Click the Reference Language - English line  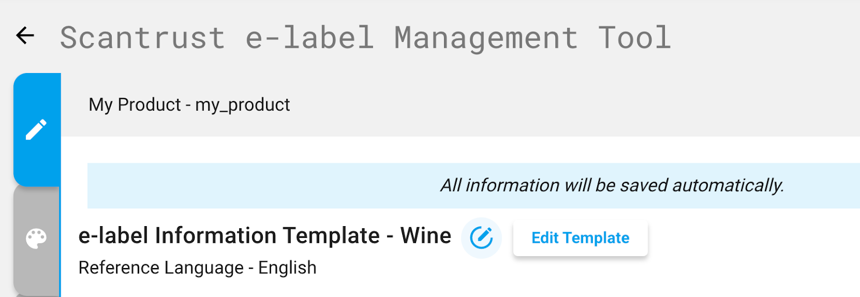pyautogui.click(x=197, y=267)
